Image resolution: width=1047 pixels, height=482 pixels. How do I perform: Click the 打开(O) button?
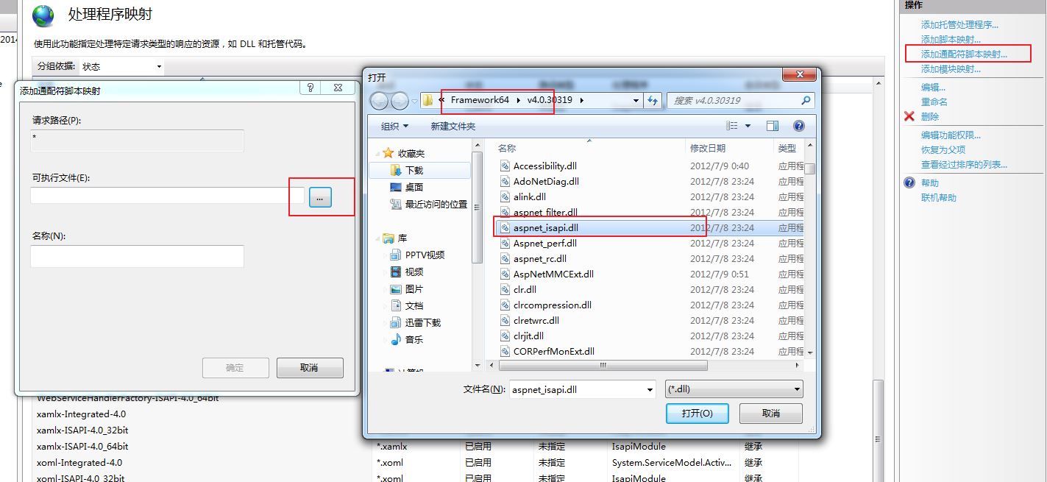pyautogui.click(x=697, y=414)
